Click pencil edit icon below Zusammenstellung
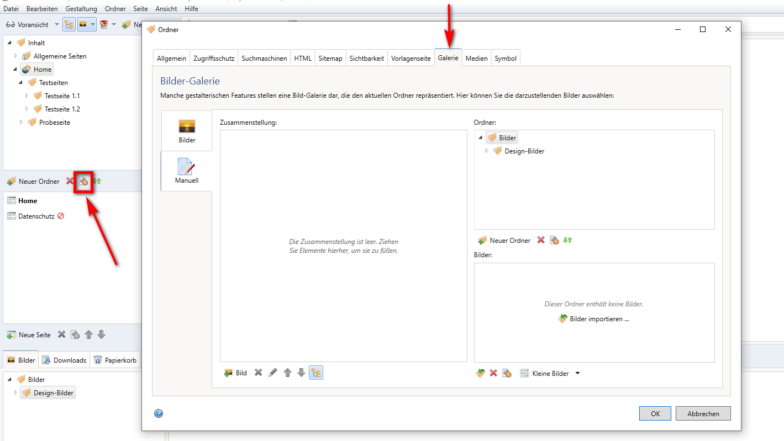This screenshot has width=784, height=441. tap(272, 373)
